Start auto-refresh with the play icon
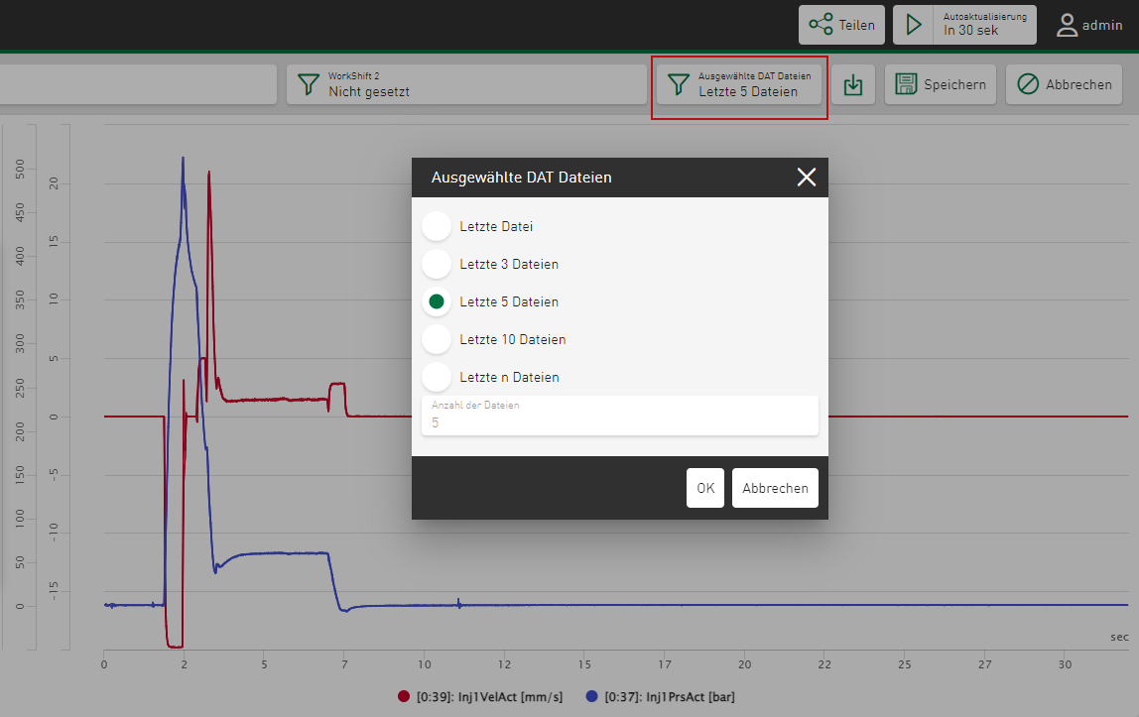The image size is (1139, 717). [x=914, y=25]
